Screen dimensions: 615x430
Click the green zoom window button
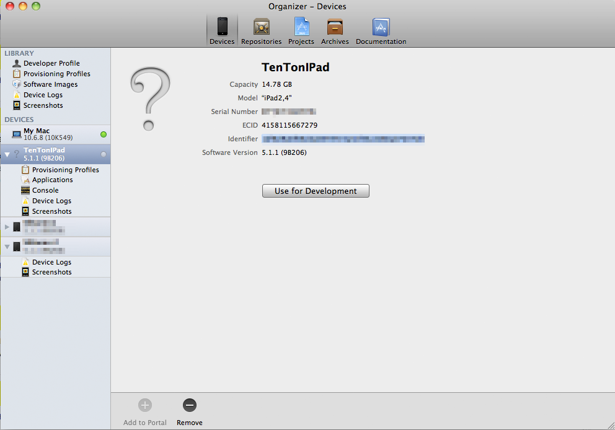36,6
